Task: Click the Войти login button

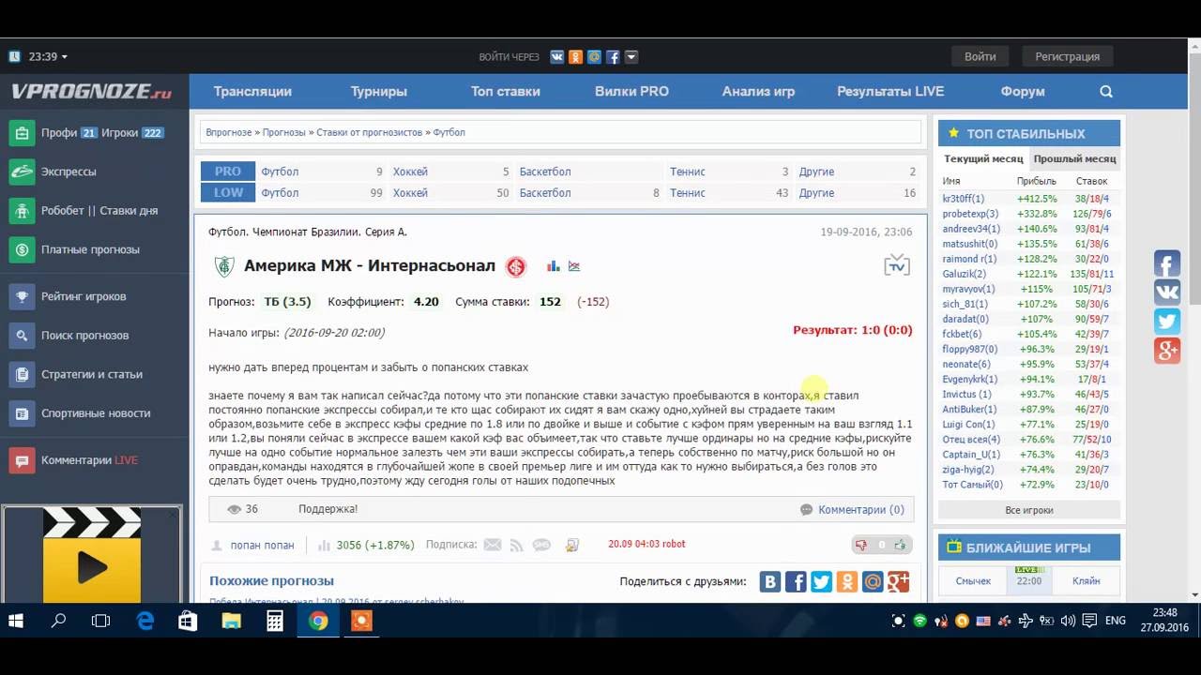Action: (980, 56)
